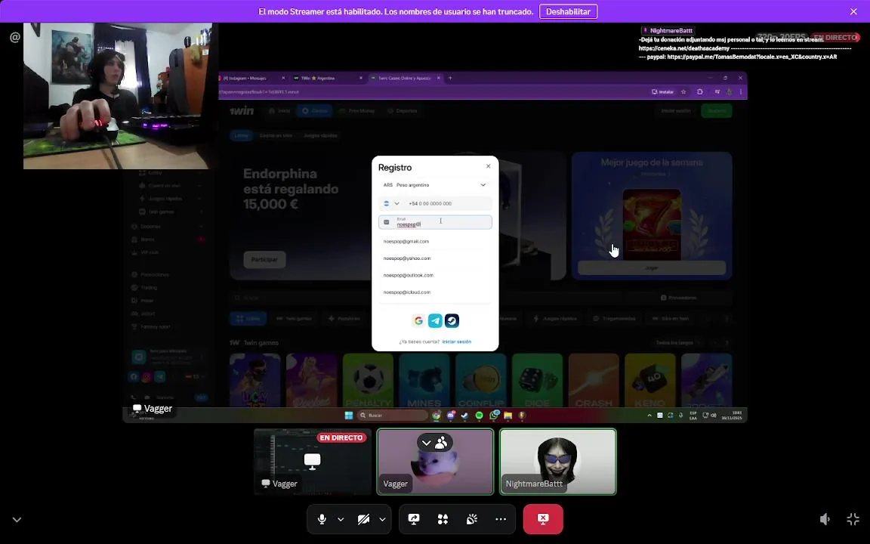Open Facebook icon in 1win sidebar
The image size is (870, 544).
(134, 376)
